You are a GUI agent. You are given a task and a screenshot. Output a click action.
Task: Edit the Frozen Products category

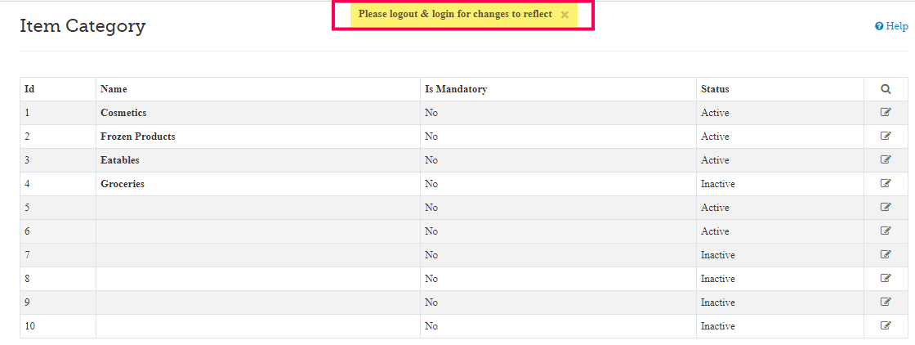(x=886, y=137)
